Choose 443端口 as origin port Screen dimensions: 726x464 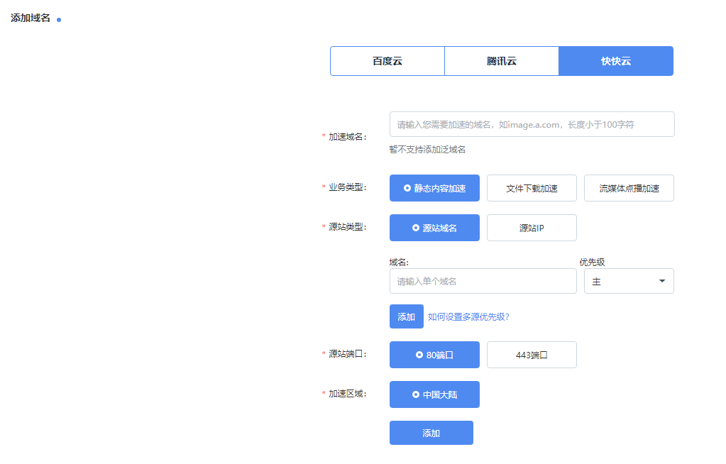pos(532,355)
